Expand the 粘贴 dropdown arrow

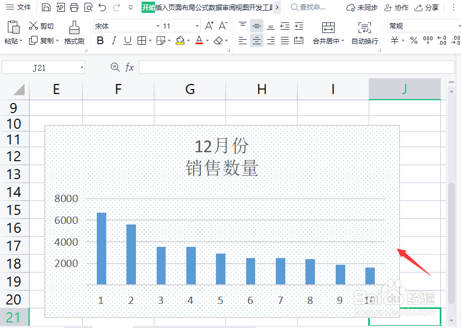[x=21, y=41]
